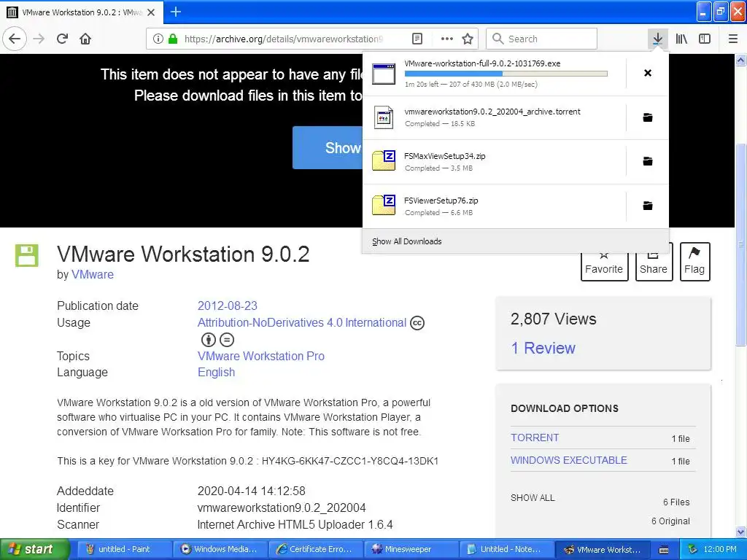Click the 2,807 Views text
The image size is (747, 560).
(553, 319)
